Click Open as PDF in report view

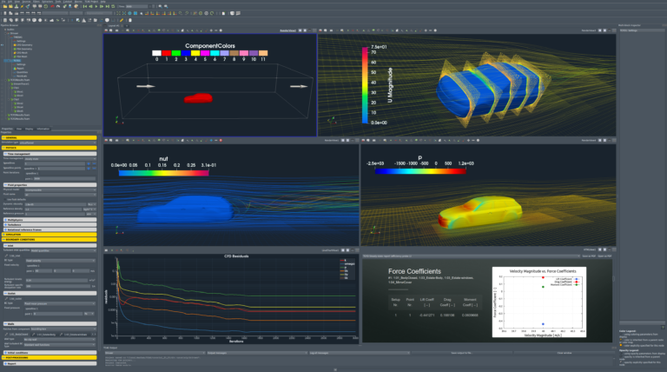point(604,256)
